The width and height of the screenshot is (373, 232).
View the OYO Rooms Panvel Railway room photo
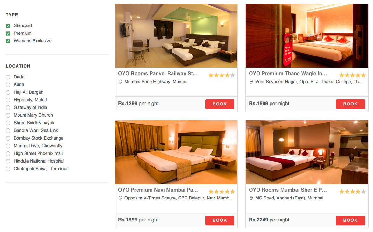pos(176,36)
